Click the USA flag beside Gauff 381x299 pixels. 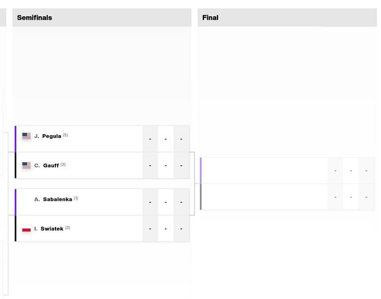point(26,165)
